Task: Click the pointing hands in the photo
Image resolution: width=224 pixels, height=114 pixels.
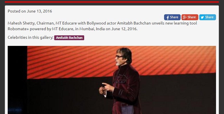Action: point(106,88)
